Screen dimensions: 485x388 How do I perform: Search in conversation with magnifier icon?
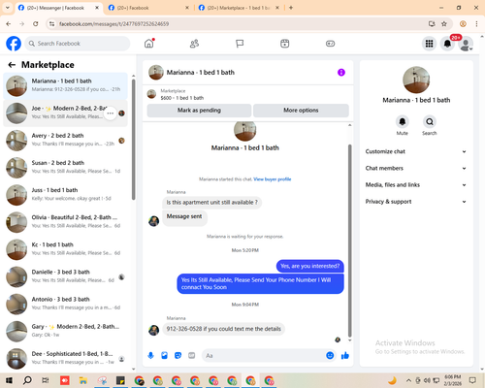430,122
